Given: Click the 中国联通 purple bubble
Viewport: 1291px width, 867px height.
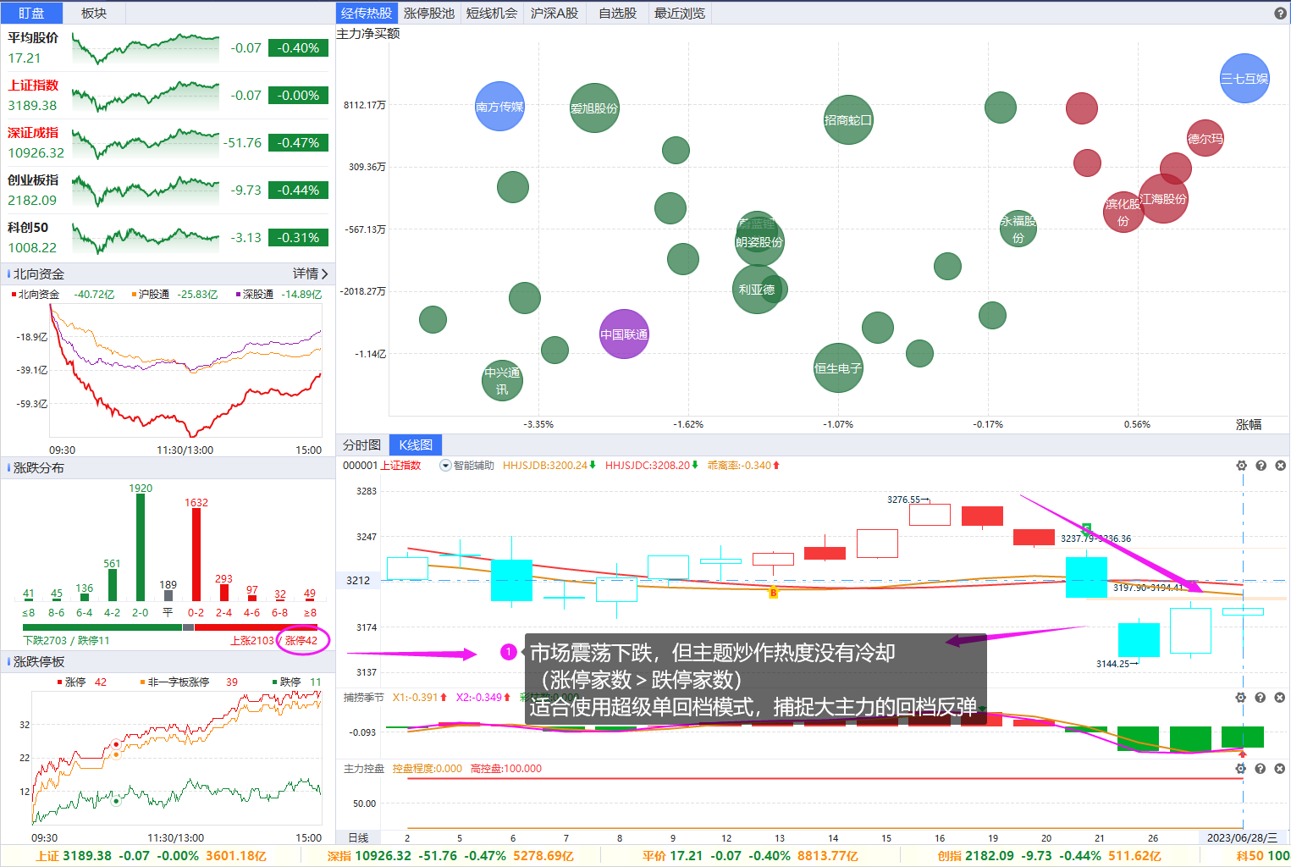Looking at the screenshot, I should tap(624, 334).
